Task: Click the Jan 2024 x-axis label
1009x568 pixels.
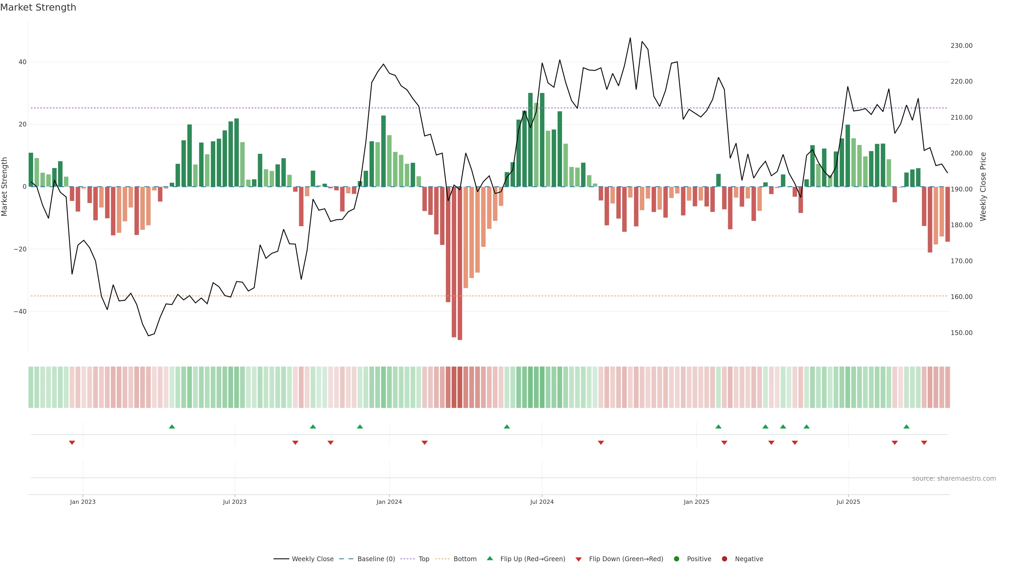Action: [x=389, y=502]
